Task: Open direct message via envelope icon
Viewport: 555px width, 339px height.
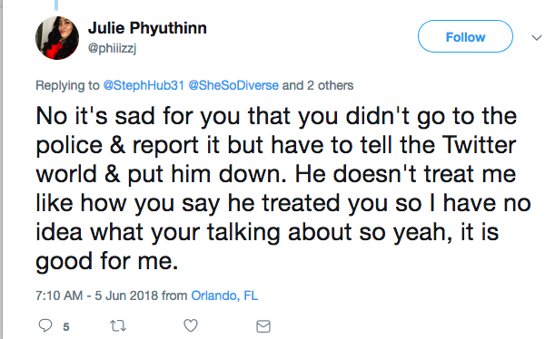Action: pyautogui.click(x=263, y=326)
